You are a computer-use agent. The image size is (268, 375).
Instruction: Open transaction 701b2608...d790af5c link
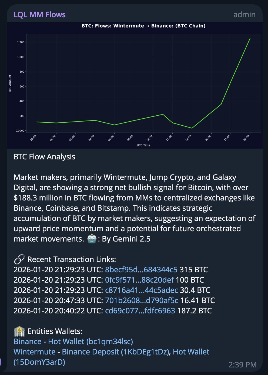[142, 300]
